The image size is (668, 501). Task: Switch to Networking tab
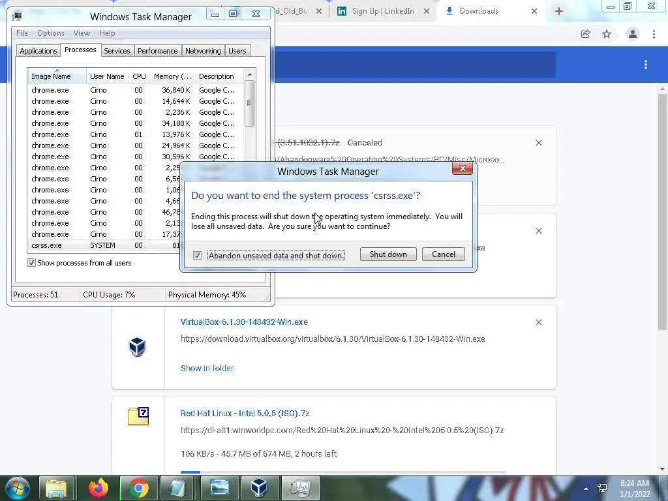point(204,51)
